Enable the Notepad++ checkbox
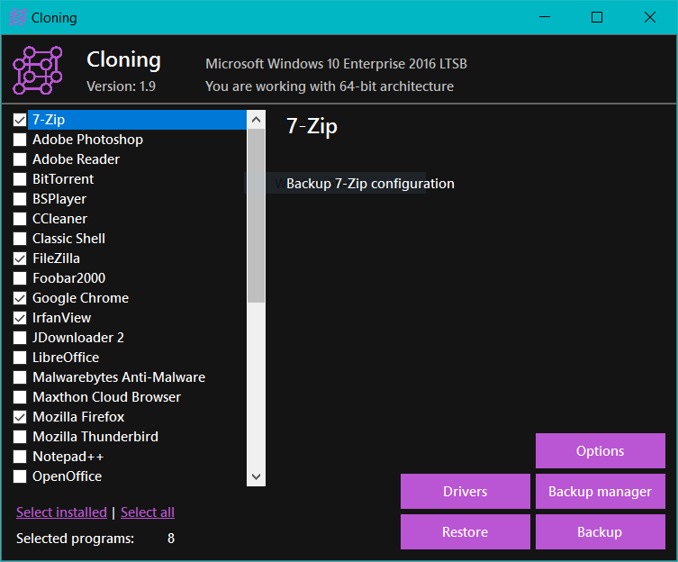This screenshot has width=678, height=562. [20, 457]
